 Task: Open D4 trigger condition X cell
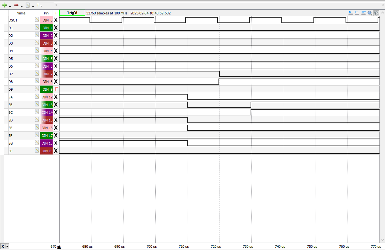56,51
